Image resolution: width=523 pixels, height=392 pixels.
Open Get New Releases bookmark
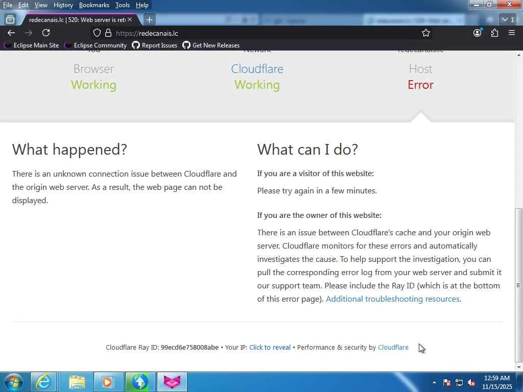[211, 45]
